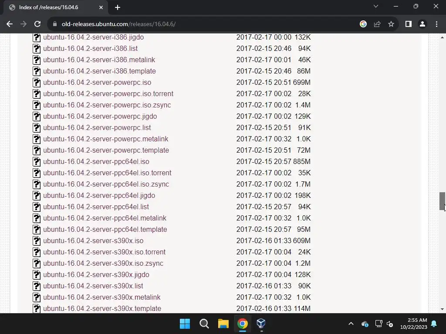Open ubuntu-16.04.2-server-s390x.metalink link
446x334 pixels.
point(101,297)
